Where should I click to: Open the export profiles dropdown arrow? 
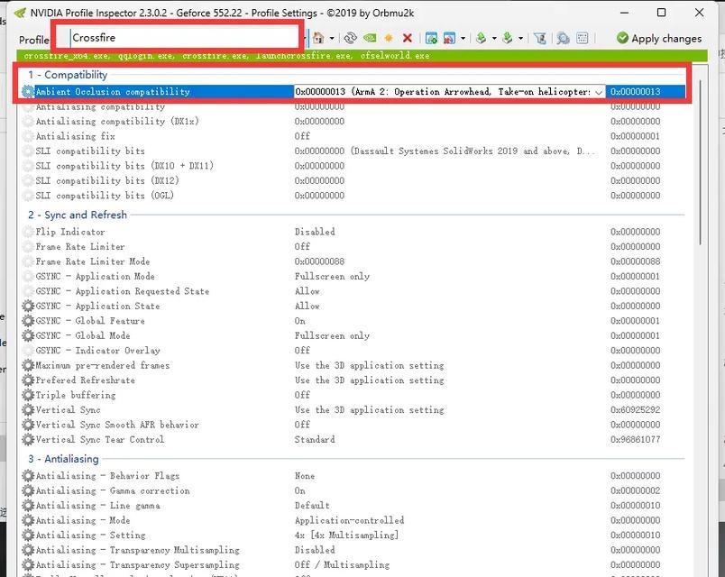(x=494, y=38)
